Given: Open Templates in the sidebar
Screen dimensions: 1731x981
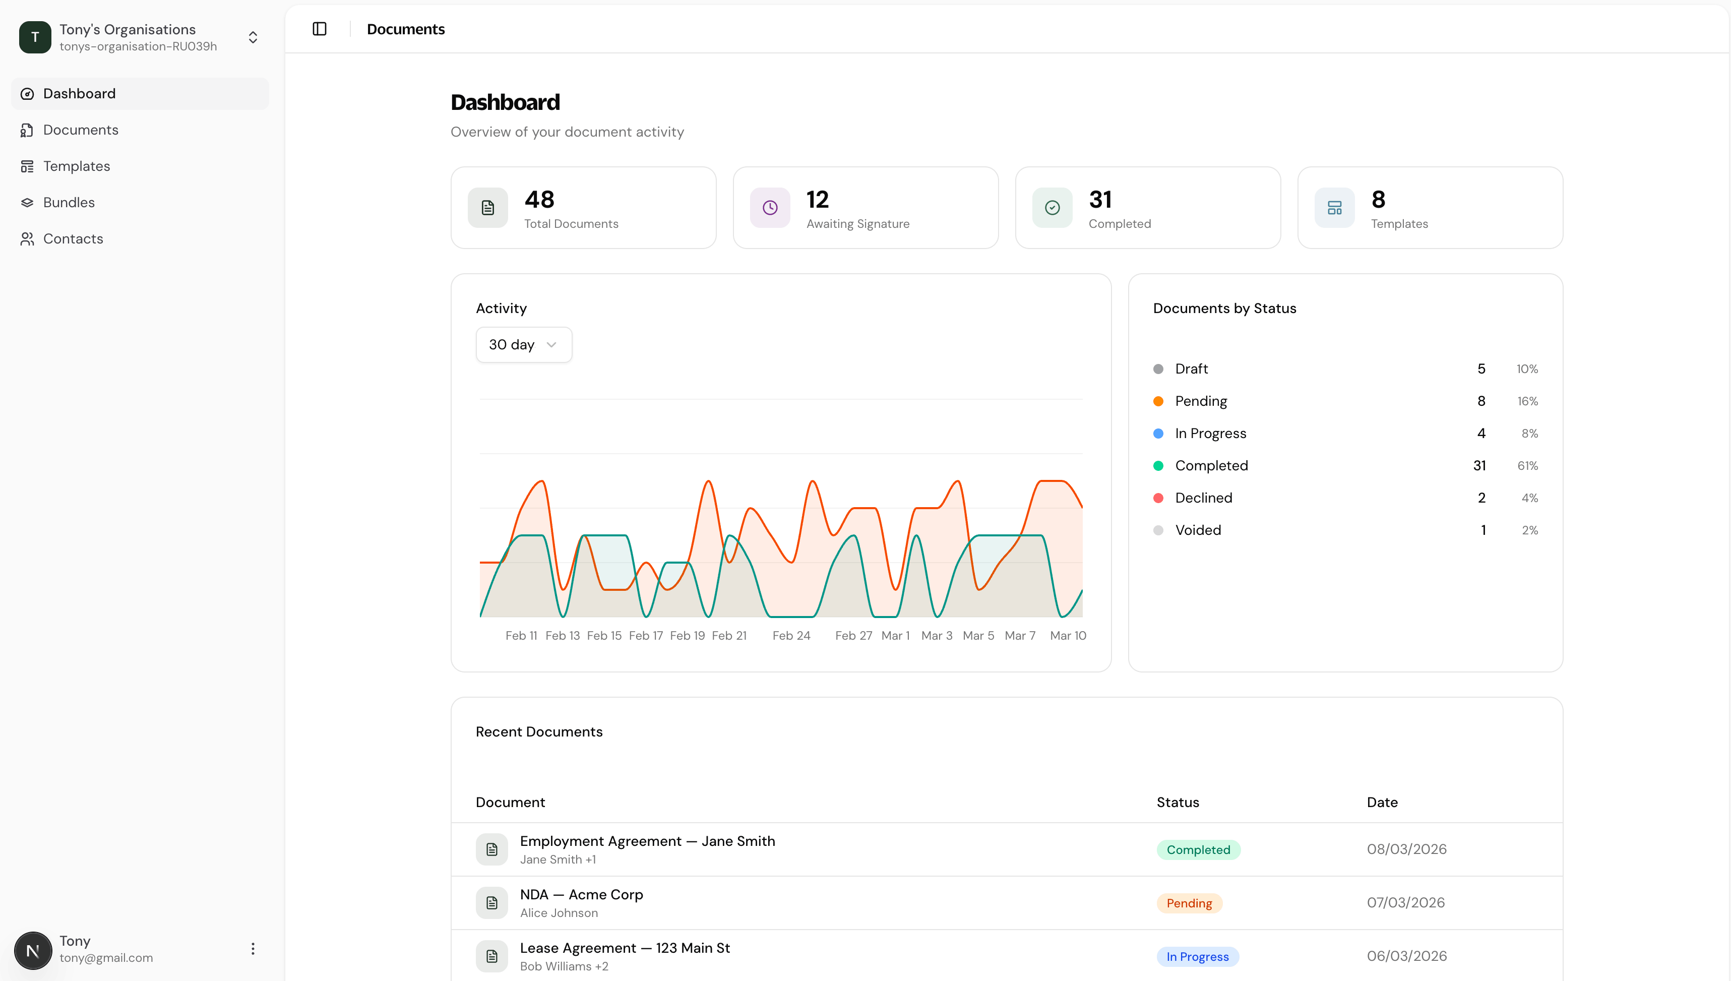Looking at the screenshot, I should click(x=76, y=166).
